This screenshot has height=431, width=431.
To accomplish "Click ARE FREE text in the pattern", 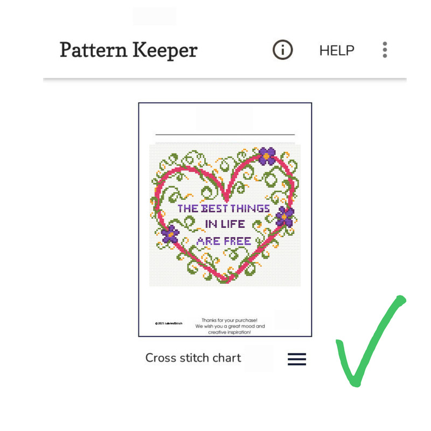I will point(224,241).
